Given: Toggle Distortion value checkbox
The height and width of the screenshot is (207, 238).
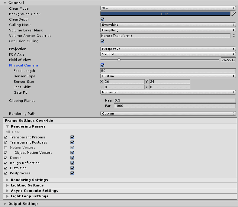Looking at the screenshot, I should pyautogui.click(x=72, y=168).
